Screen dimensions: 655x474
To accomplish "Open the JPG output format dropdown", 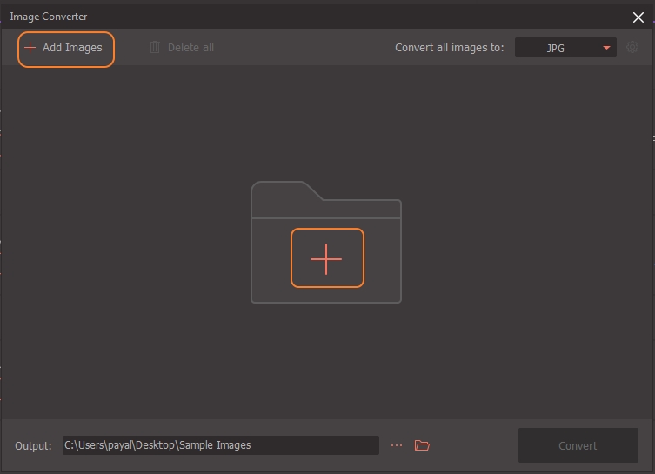I will click(565, 48).
